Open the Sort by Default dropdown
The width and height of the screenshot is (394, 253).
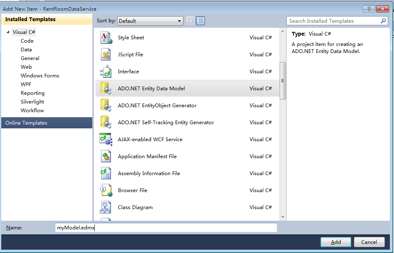click(150, 21)
